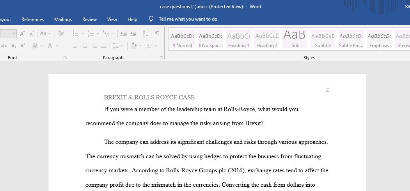Apply the Subtle Emphasis style
This screenshot has width=410, height=191.
point(351,39)
